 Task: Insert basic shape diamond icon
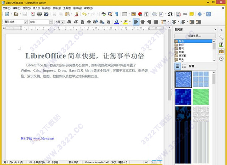point(199,14)
